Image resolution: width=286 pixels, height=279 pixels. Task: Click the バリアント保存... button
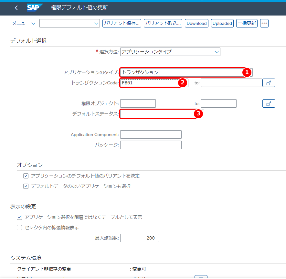tap(122, 23)
